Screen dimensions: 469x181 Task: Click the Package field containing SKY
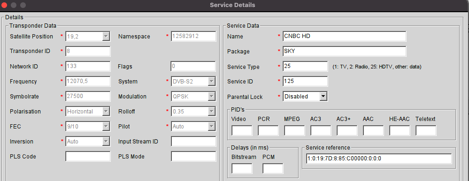coord(344,51)
